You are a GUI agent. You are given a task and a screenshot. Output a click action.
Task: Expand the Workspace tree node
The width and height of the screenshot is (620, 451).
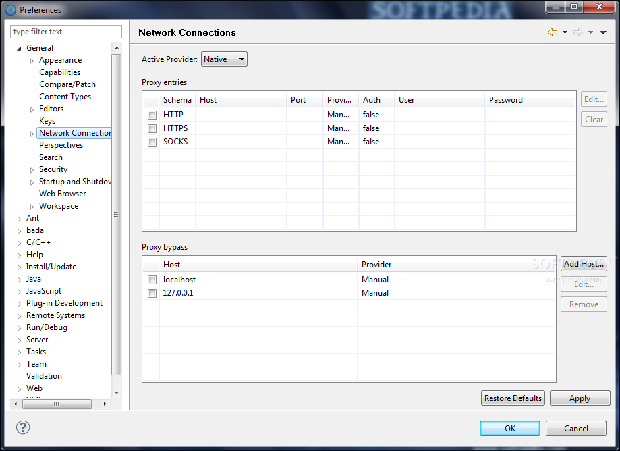click(32, 207)
